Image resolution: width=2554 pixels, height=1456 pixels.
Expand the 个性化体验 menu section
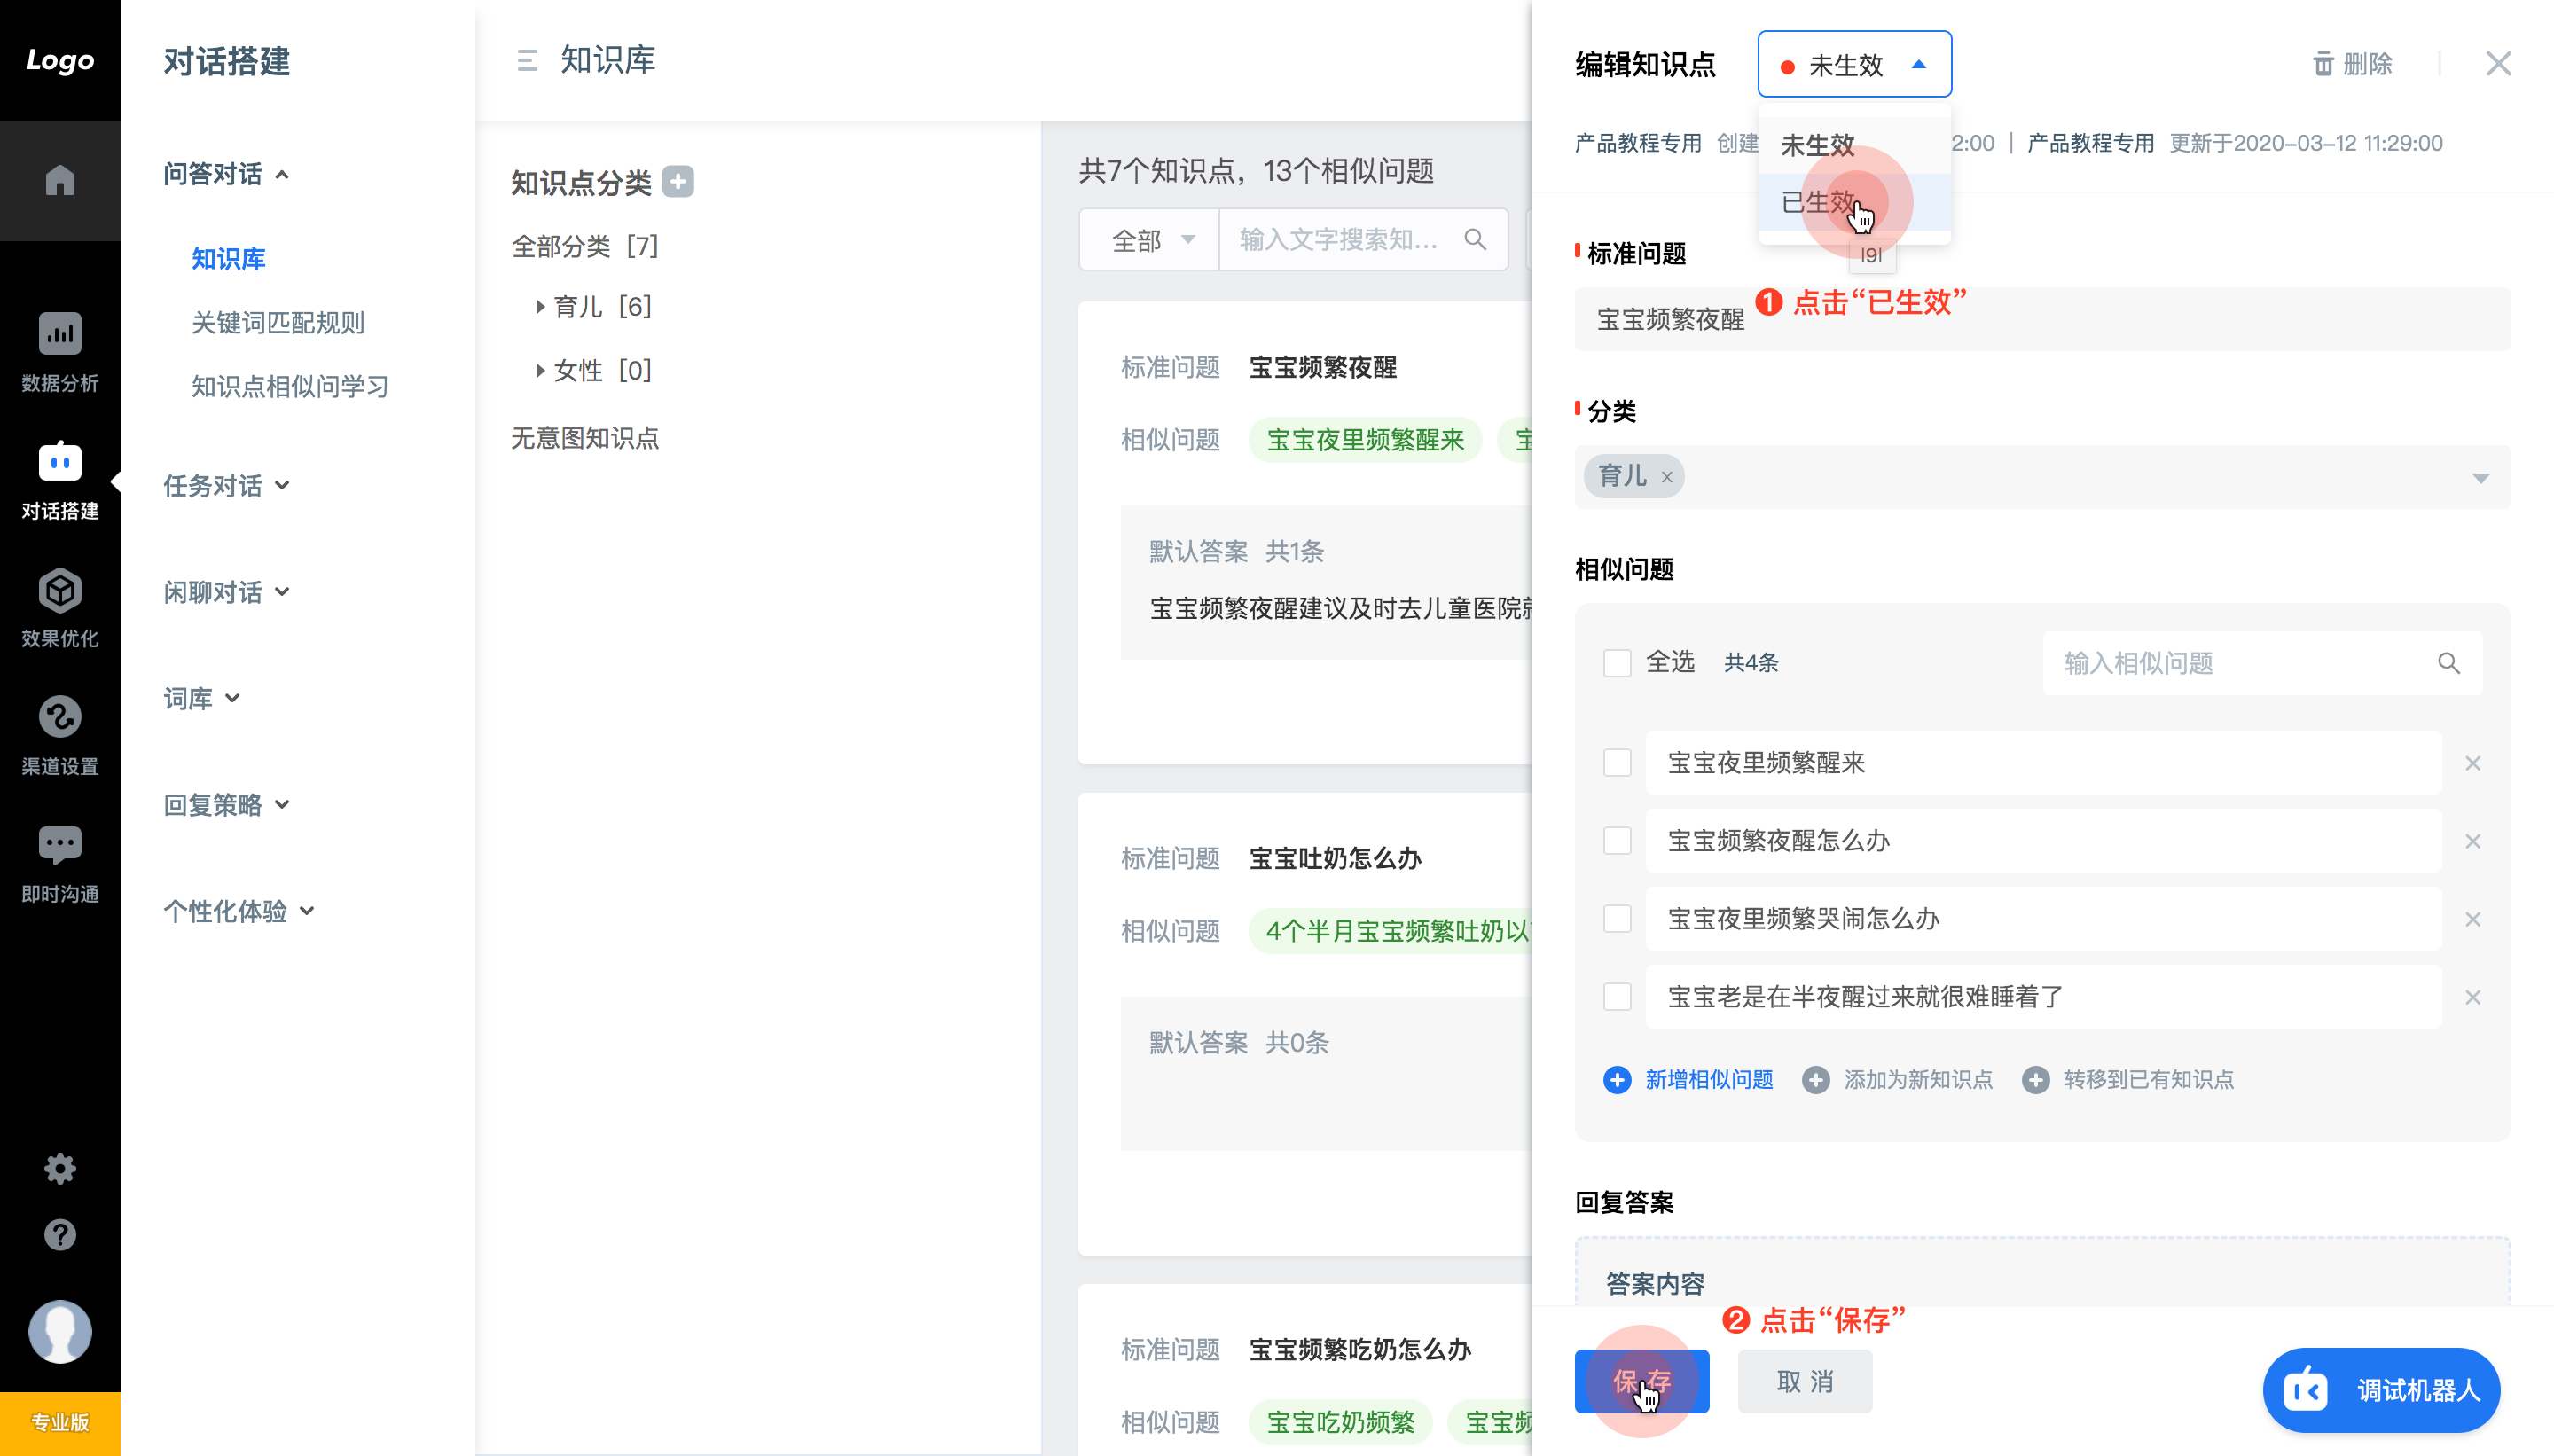[239, 911]
